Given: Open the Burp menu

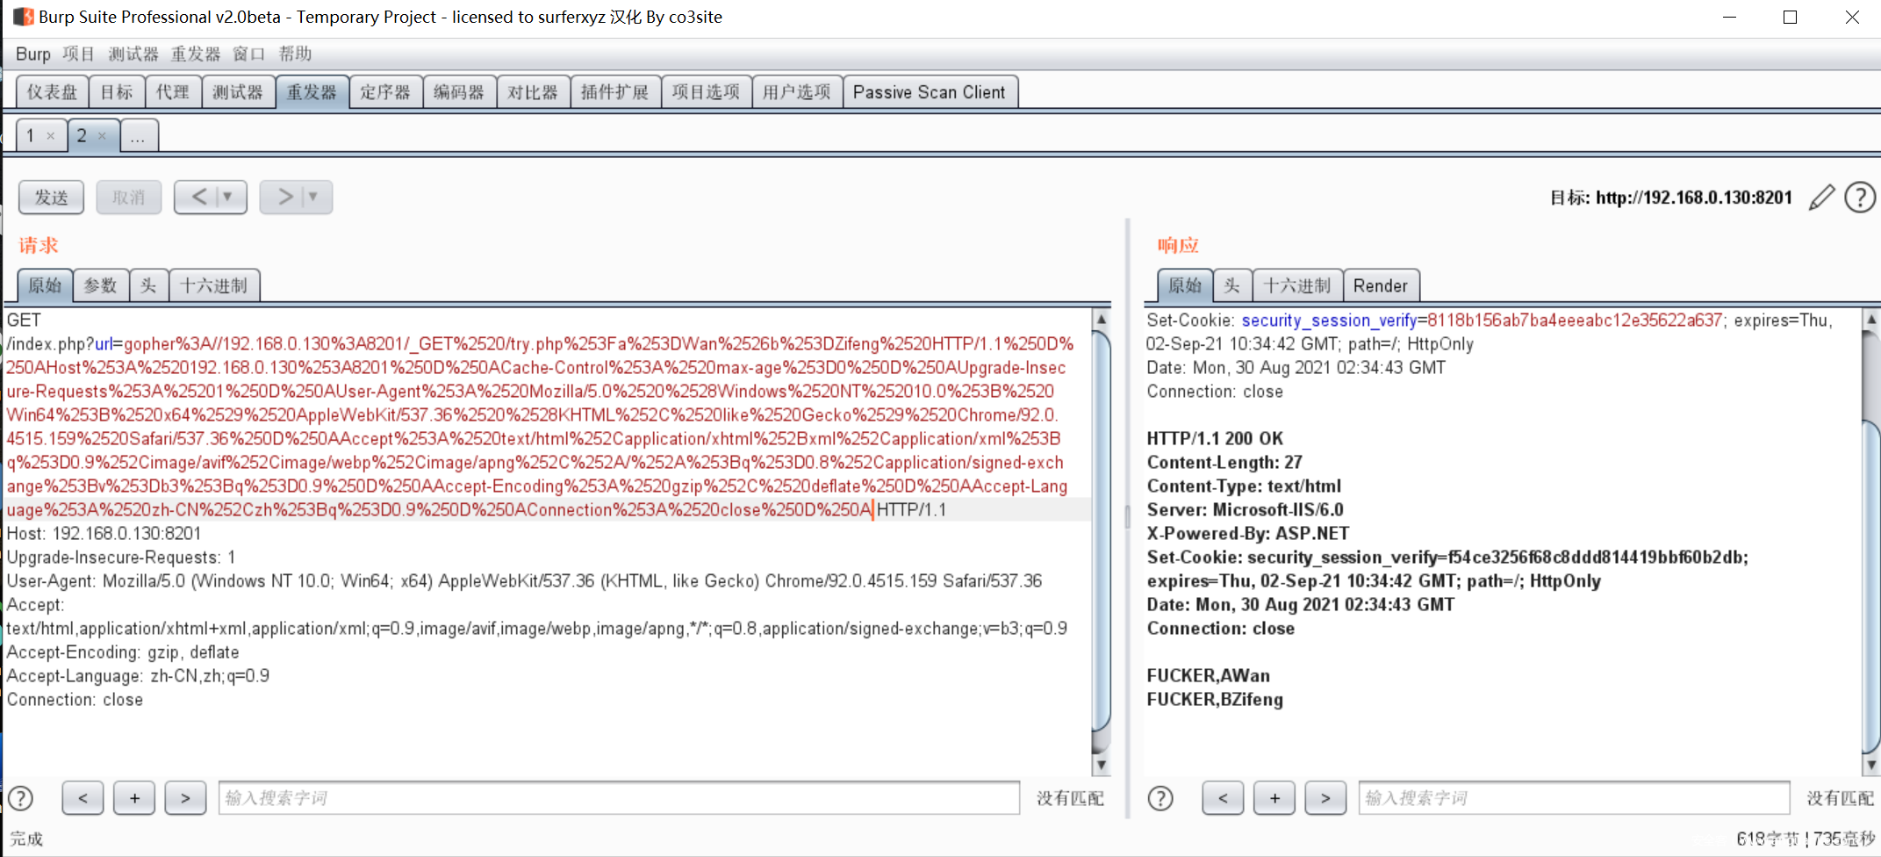Looking at the screenshot, I should [x=33, y=54].
